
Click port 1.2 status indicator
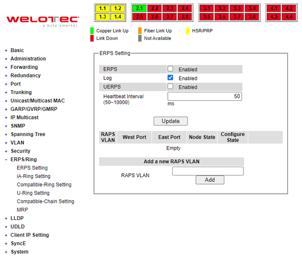pyautogui.click(x=118, y=8)
